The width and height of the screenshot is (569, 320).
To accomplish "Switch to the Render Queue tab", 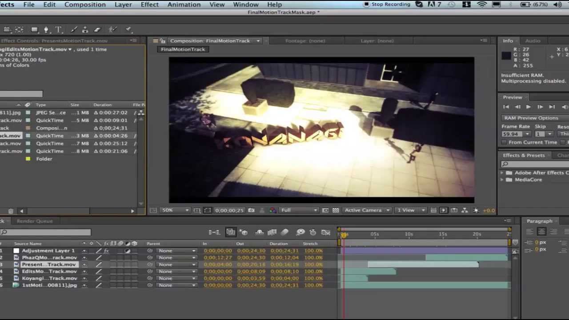I will point(35,221).
